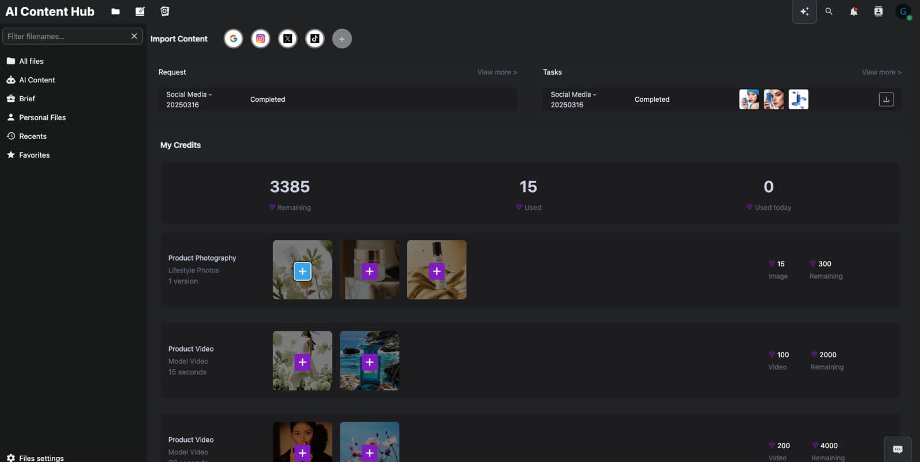The width and height of the screenshot is (920, 462).
Task: Click the Google import icon
Action: tap(233, 39)
